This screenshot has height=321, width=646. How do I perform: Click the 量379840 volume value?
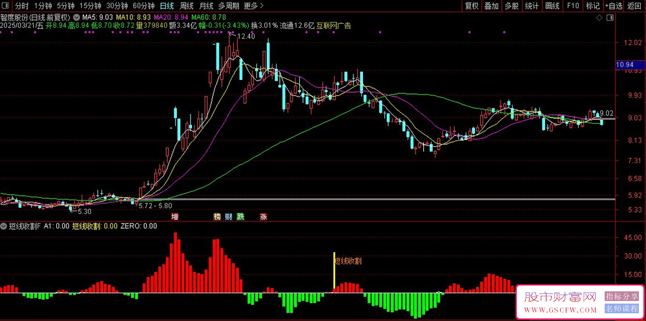point(152,26)
